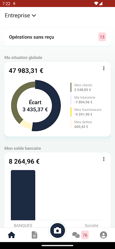This screenshot has width=115, height=249.
Task: Open three-dot menu on global situation card
Action: tap(104, 68)
